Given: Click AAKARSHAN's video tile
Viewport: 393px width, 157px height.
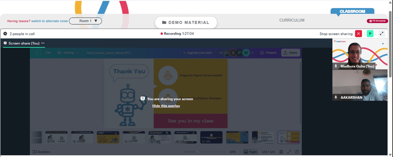Looking at the screenshot, I should 360,85.
